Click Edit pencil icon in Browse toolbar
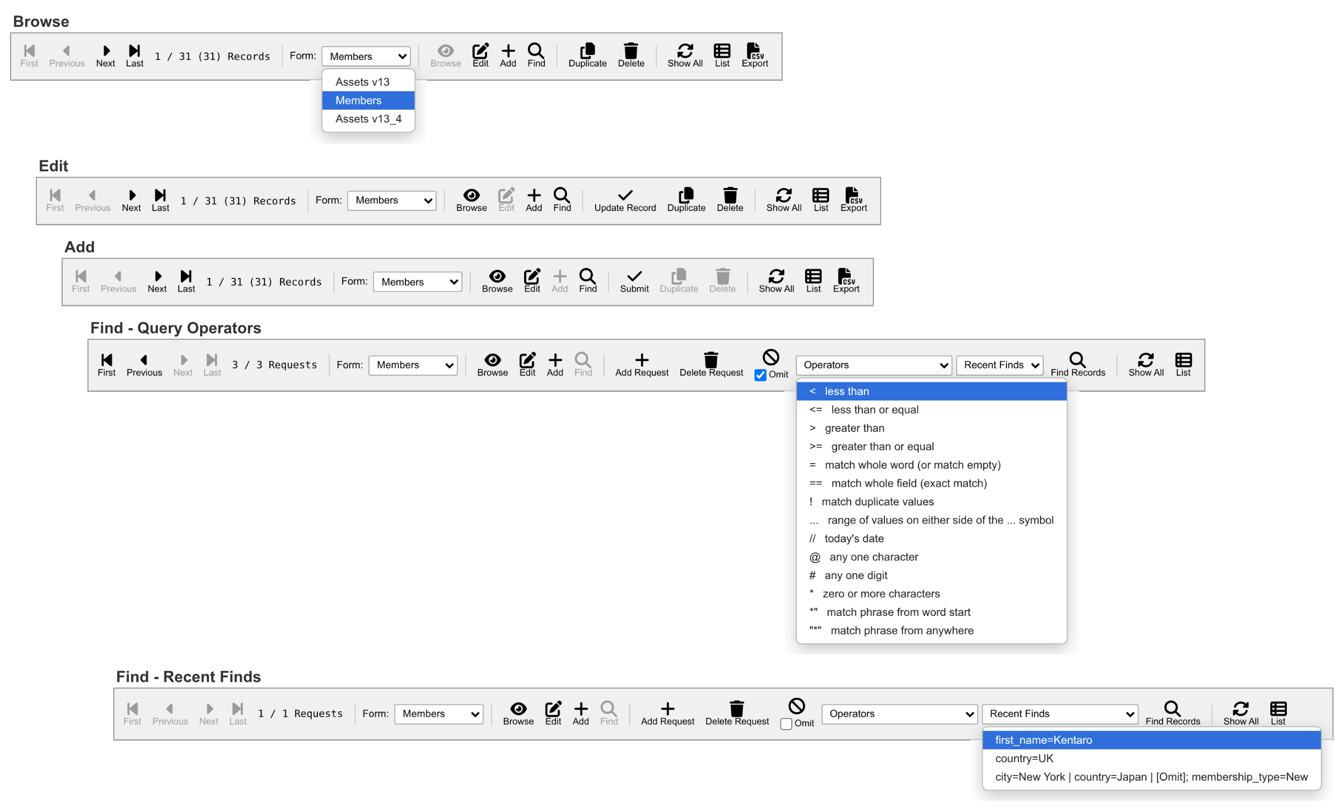Screen dimensions: 1344x812 (x=481, y=56)
